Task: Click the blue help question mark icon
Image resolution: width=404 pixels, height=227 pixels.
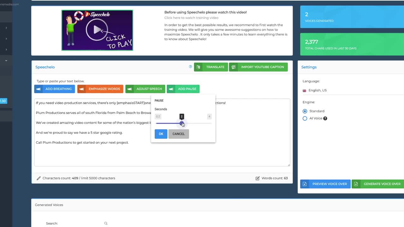Action: pos(190,67)
